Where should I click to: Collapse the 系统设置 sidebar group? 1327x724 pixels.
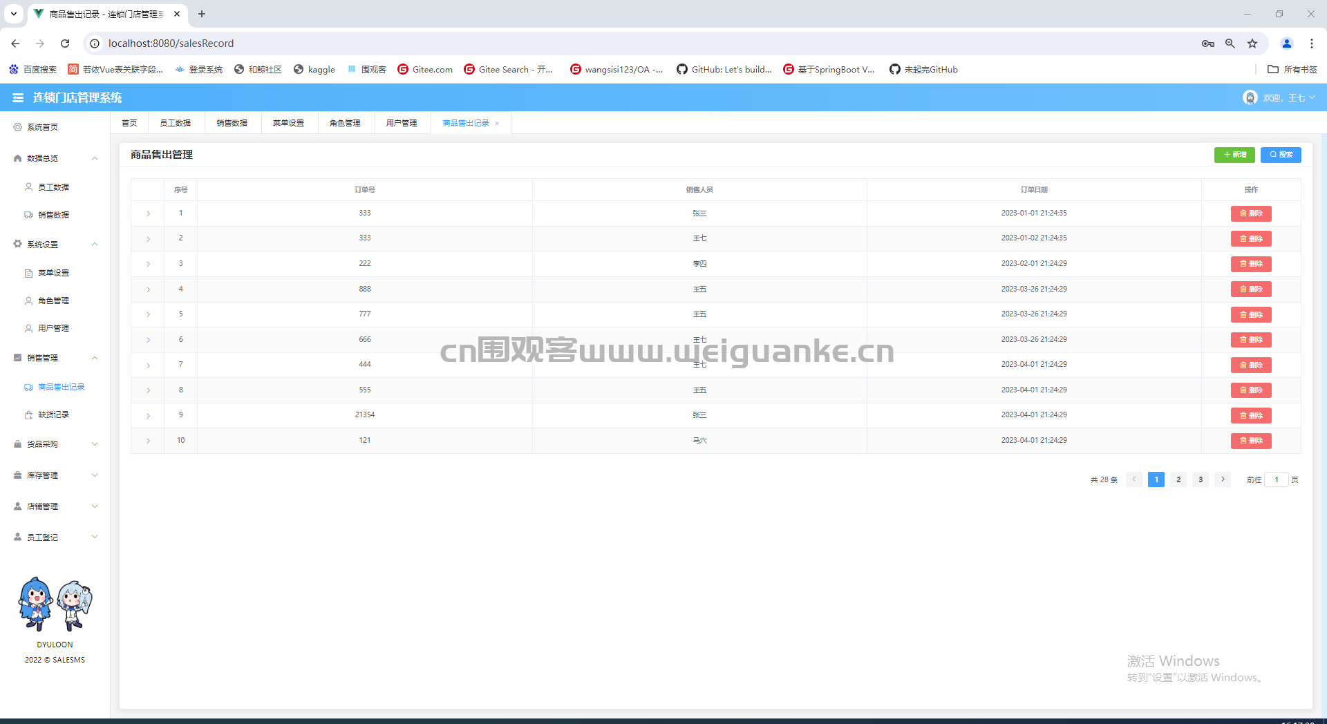(x=55, y=245)
